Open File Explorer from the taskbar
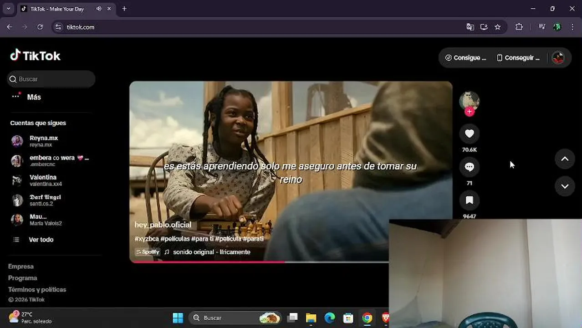Screen dimensions: 582x328 pyautogui.click(x=311, y=318)
